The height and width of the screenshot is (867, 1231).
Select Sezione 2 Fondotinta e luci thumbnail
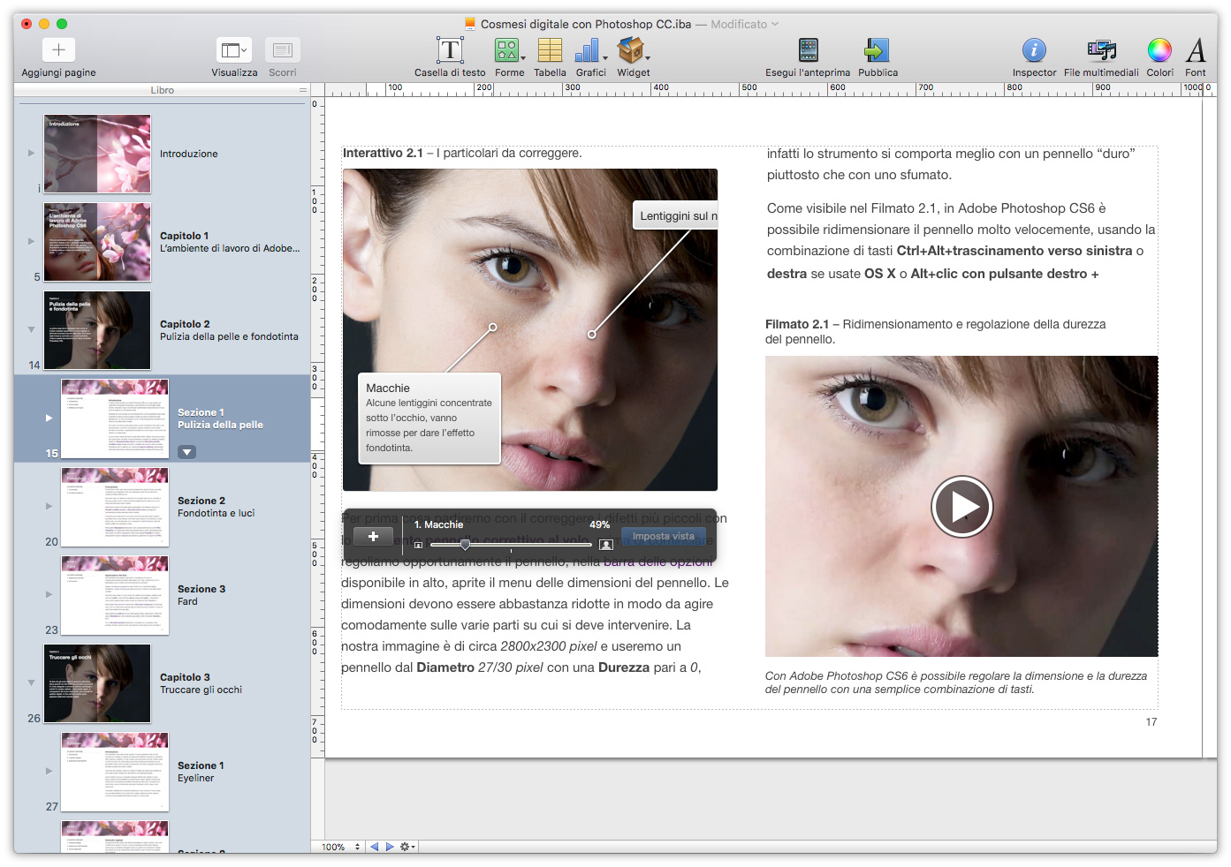point(115,507)
